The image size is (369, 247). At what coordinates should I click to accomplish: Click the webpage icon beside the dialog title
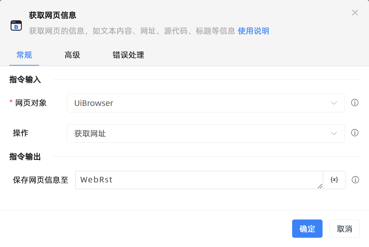(16, 25)
